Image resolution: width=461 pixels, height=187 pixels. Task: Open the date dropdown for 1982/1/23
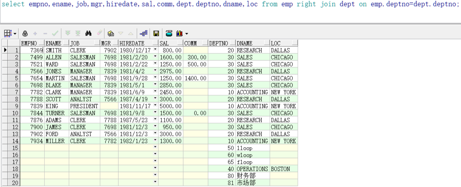tap(155, 141)
